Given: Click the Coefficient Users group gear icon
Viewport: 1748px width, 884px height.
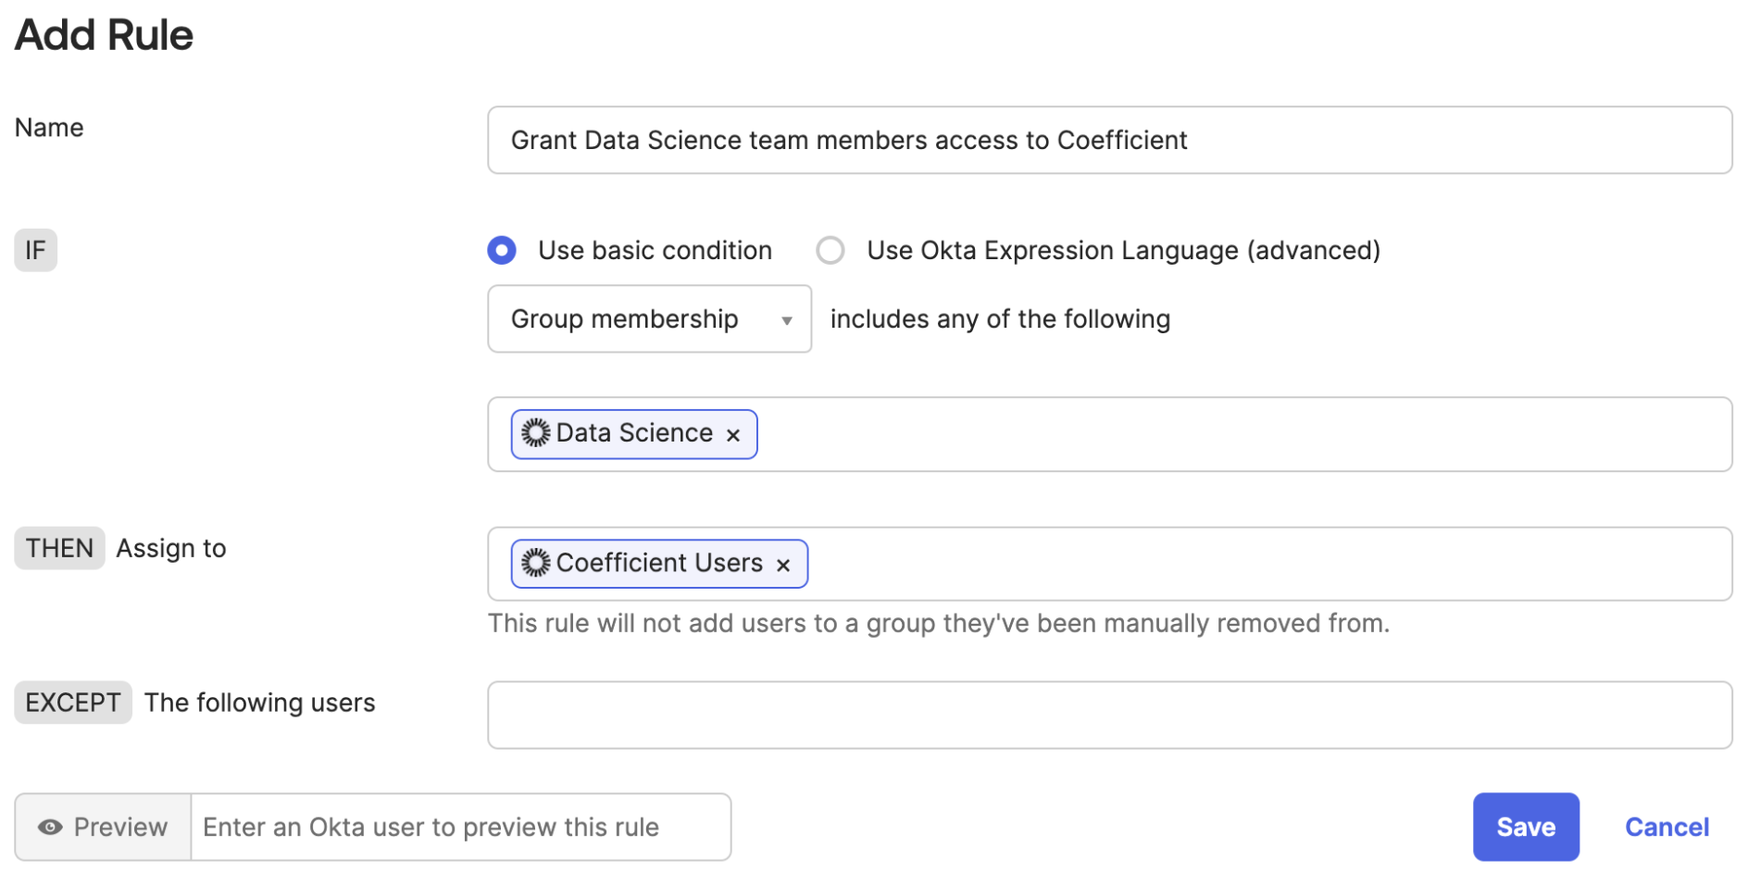Looking at the screenshot, I should click(535, 563).
